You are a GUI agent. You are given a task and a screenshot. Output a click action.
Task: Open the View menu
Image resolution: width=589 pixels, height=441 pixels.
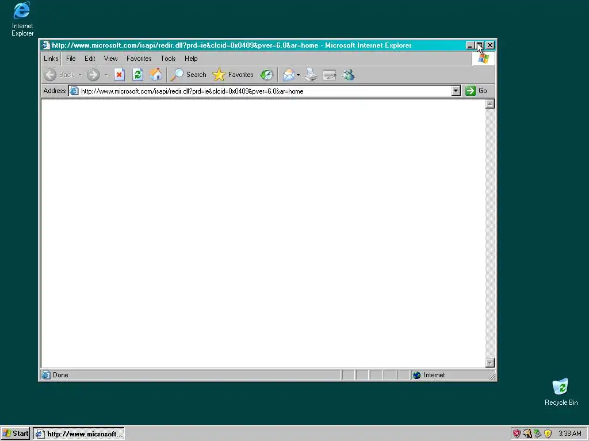coord(110,59)
